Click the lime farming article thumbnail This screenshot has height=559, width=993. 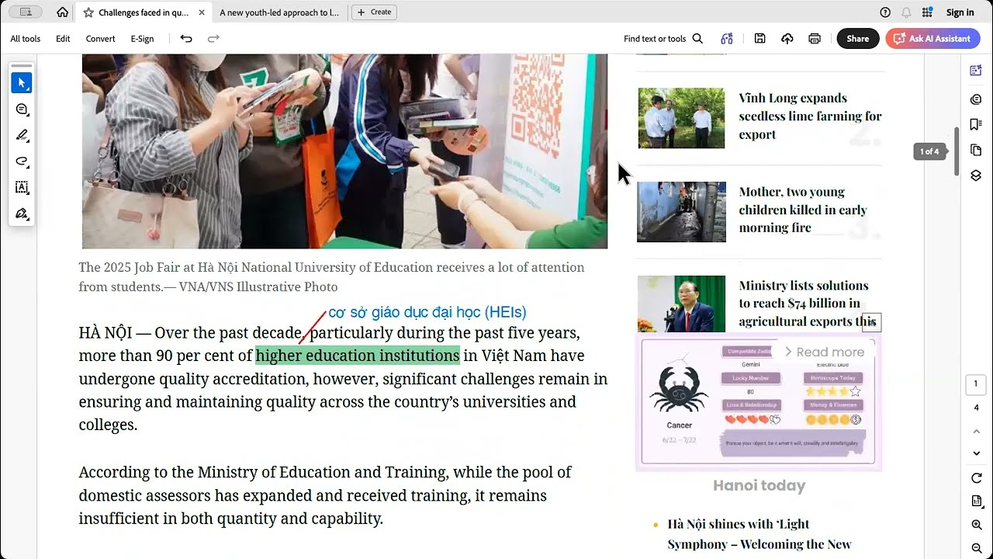tap(681, 118)
